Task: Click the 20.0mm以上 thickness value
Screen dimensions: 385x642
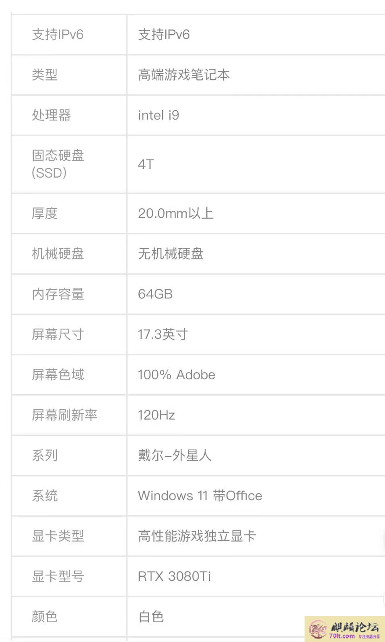Action: pyautogui.click(x=175, y=213)
